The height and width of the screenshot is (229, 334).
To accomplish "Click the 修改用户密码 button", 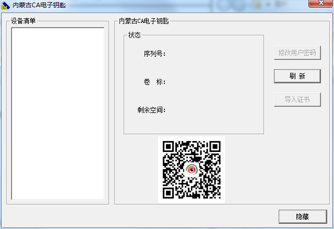I will [297, 53].
